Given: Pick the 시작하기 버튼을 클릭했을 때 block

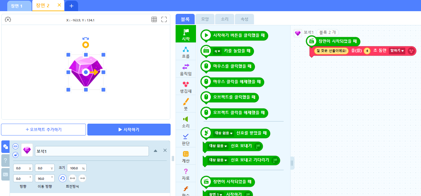Looking at the screenshot, I should [234, 35].
